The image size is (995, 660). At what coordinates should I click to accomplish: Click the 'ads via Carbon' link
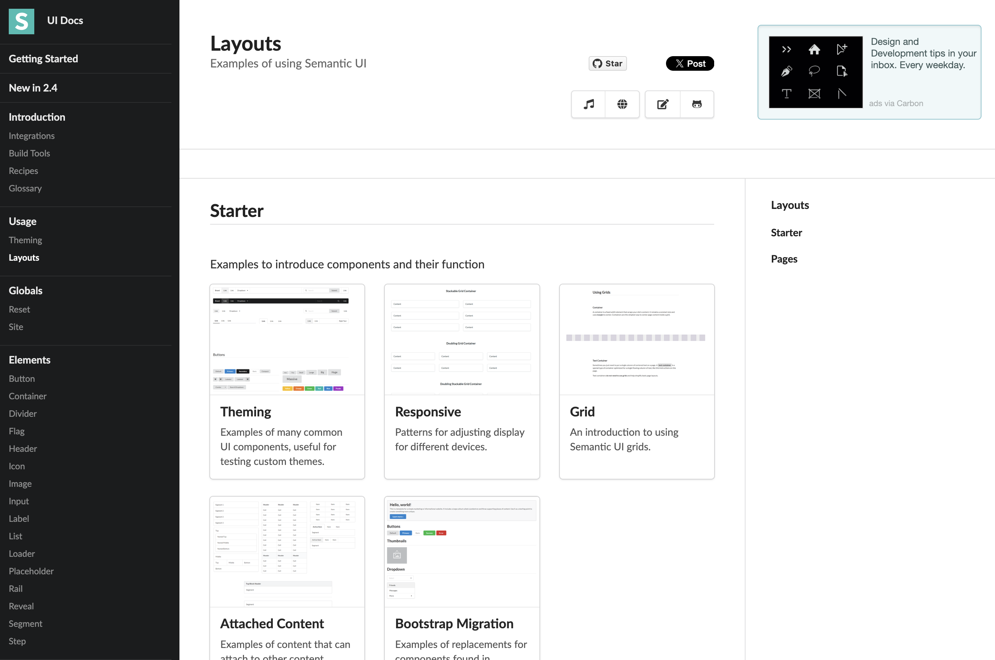tap(896, 103)
